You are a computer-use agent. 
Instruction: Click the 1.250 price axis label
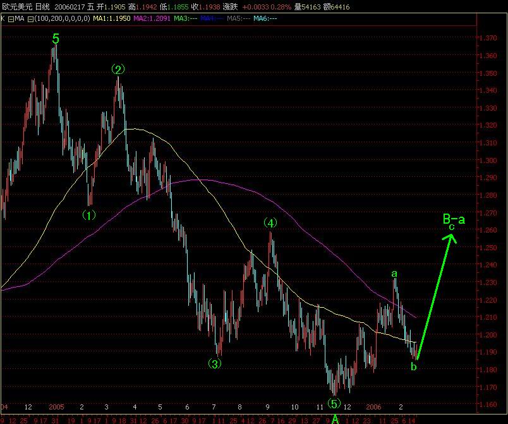[x=488, y=248]
